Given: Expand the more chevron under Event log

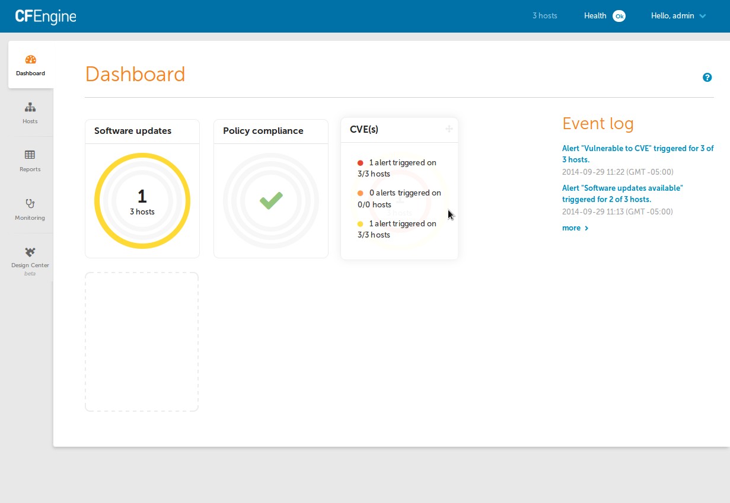Looking at the screenshot, I should (586, 228).
